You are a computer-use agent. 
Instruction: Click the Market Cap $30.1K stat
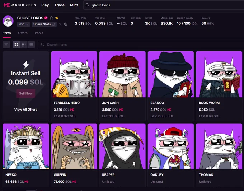coord(167,21)
